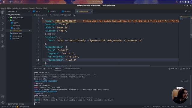Open the launch profile dropdown beside plus

178,69
